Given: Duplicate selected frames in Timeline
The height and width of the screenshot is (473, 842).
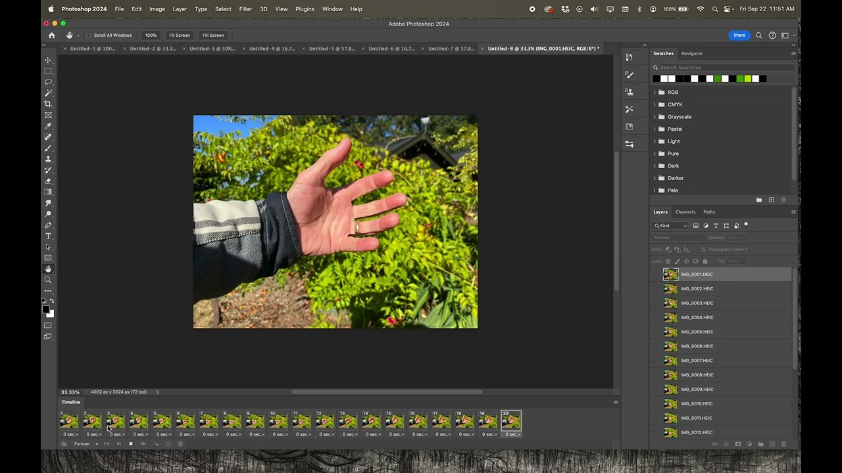Looking at the screenshot, I should [x=168, y=444].
